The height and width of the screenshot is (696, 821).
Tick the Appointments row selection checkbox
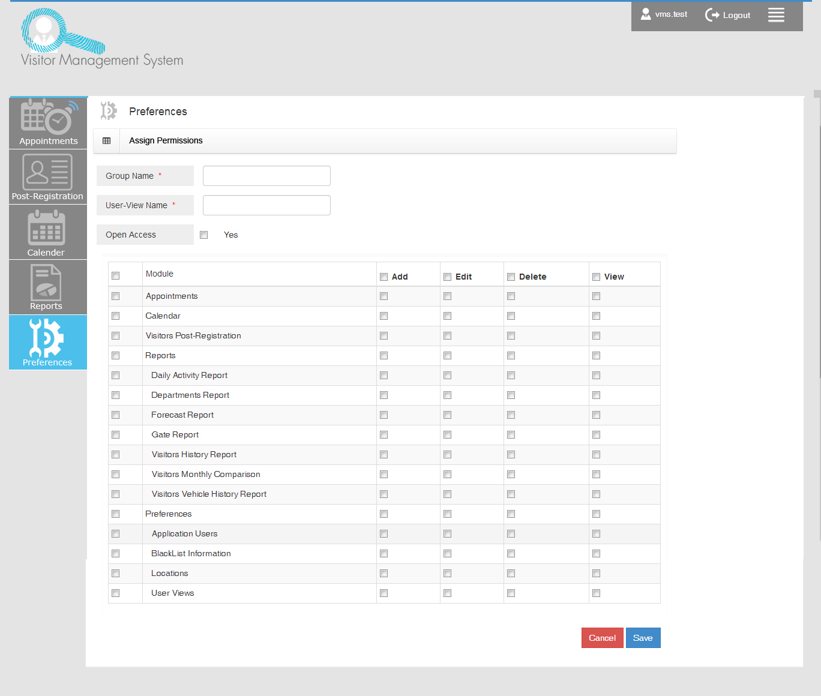(x=116, y=296)
